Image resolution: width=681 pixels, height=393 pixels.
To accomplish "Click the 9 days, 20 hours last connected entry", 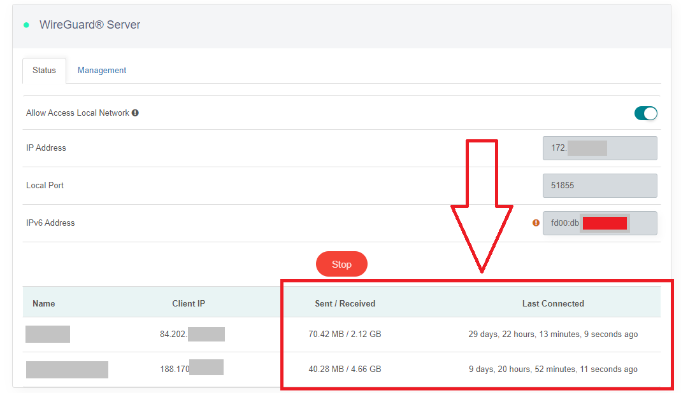I will click(x=553, y=369).
